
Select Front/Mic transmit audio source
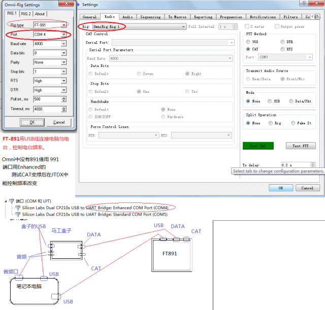point(282,79)
